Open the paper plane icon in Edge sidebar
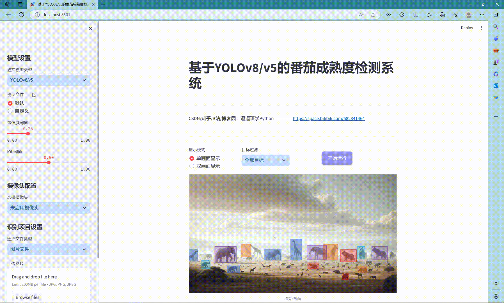 tap(496, 97)
